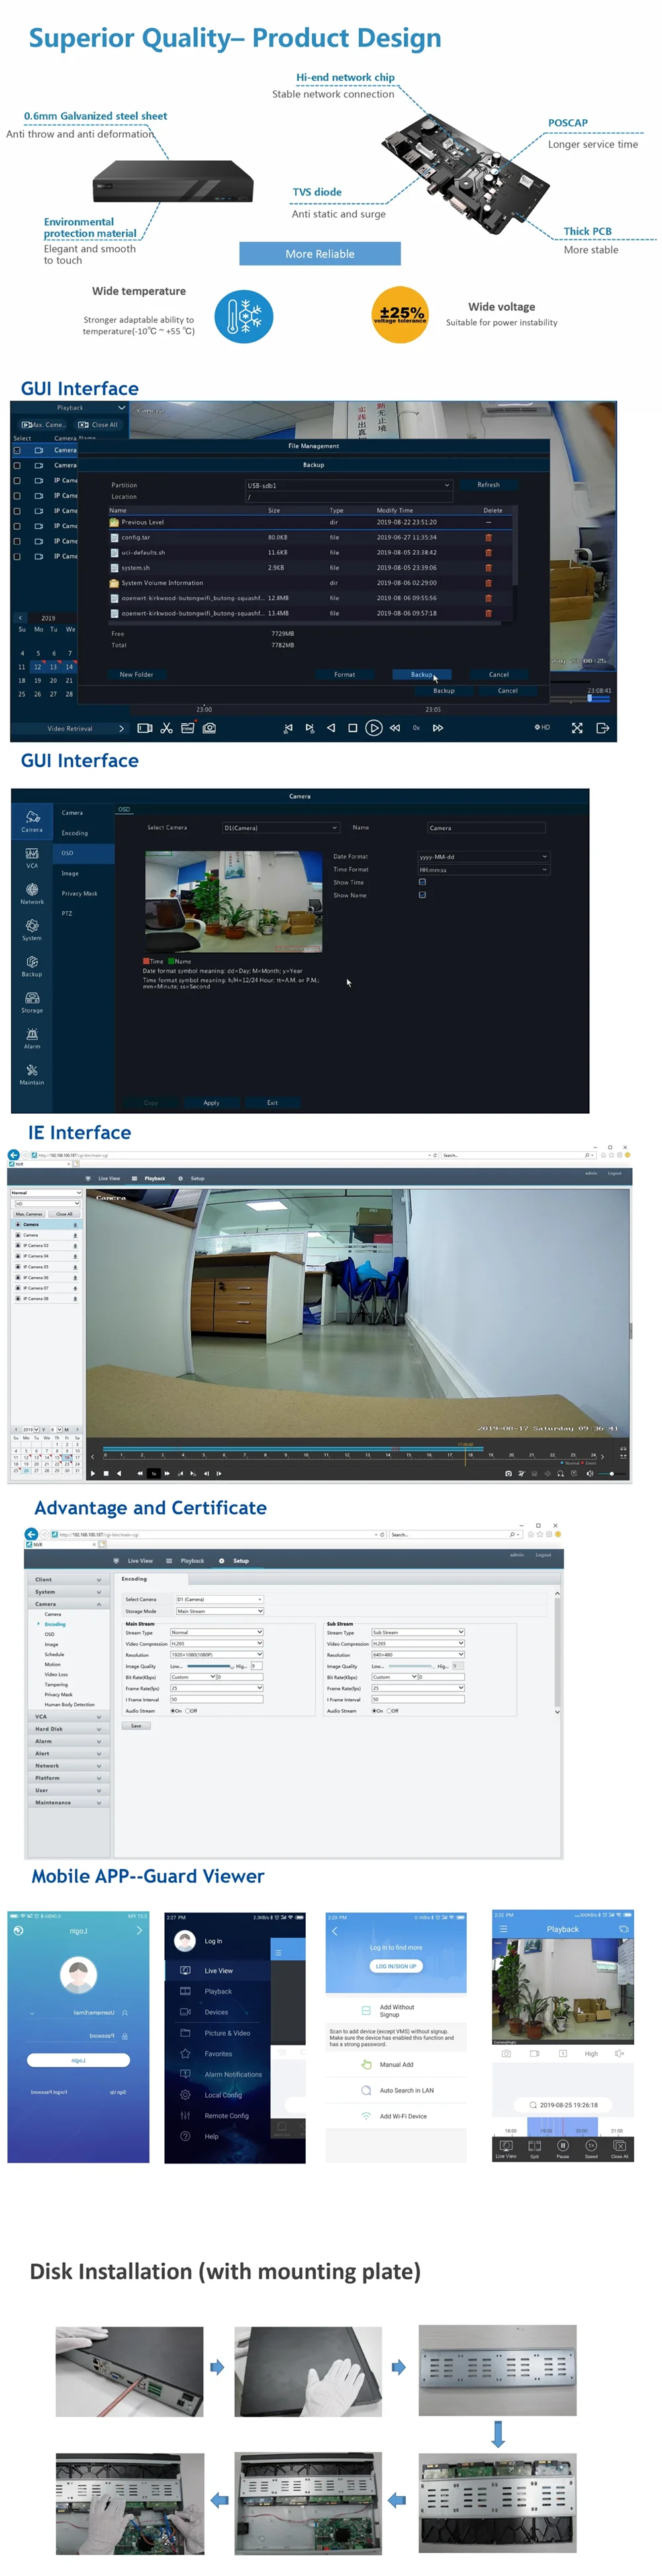The width and height of the screenshot is (662, 2576).
Task: Select Sub Stream Audio Stream On radio
Action: tap(374, 1711)
